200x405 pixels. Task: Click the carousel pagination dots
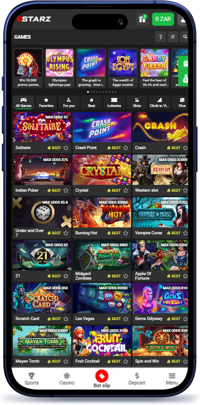[100, 92]
